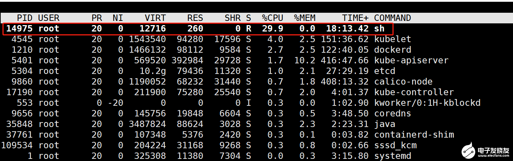Click the PID column header
513x161 pixels.
point(25,18)
